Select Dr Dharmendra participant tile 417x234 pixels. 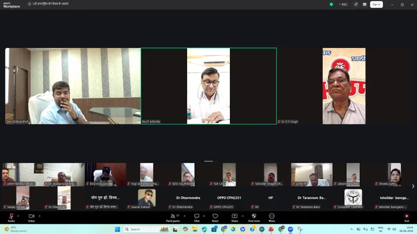point(188,198)
